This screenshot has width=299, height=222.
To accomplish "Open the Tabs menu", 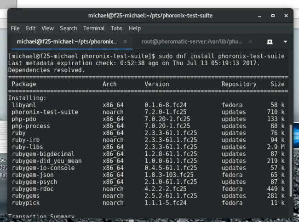I will coord(116,28).
